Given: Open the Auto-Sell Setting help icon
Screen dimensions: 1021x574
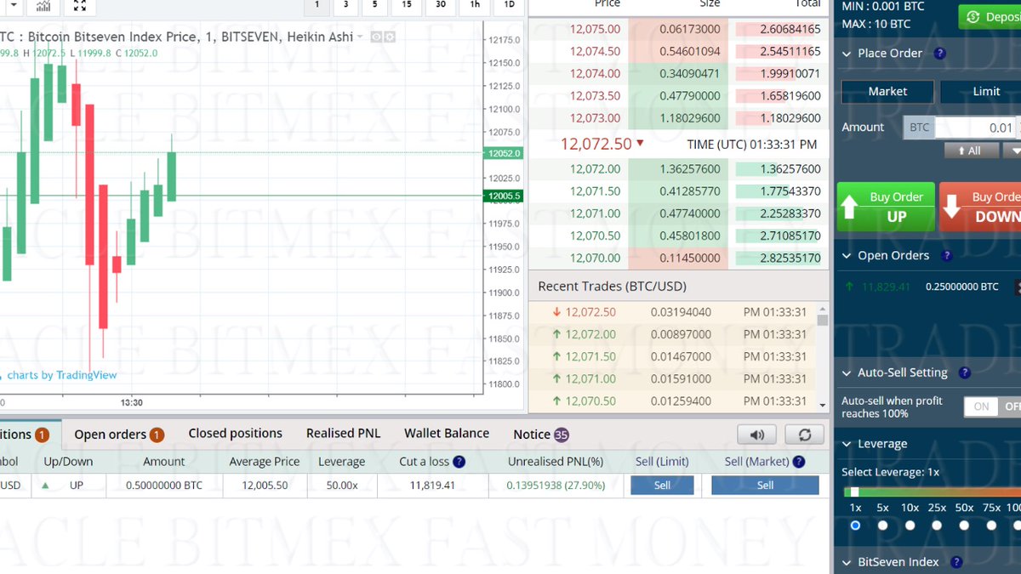Looking at the screenshot, I should tap(964, 372).
